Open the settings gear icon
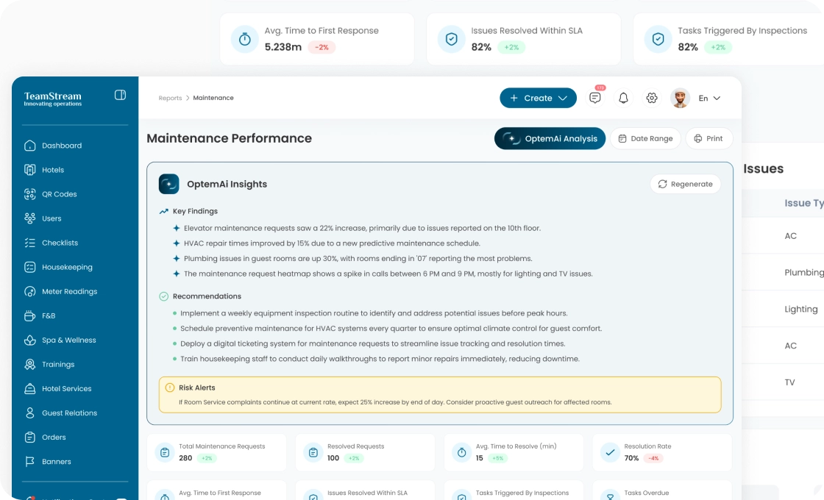The width and height of the screenshot is (824, 500). 651,98
